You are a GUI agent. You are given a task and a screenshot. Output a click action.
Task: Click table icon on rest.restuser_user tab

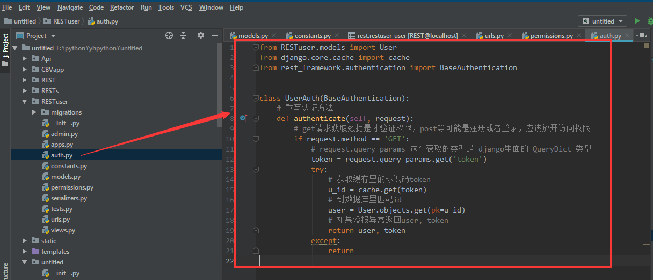[352, 36]
